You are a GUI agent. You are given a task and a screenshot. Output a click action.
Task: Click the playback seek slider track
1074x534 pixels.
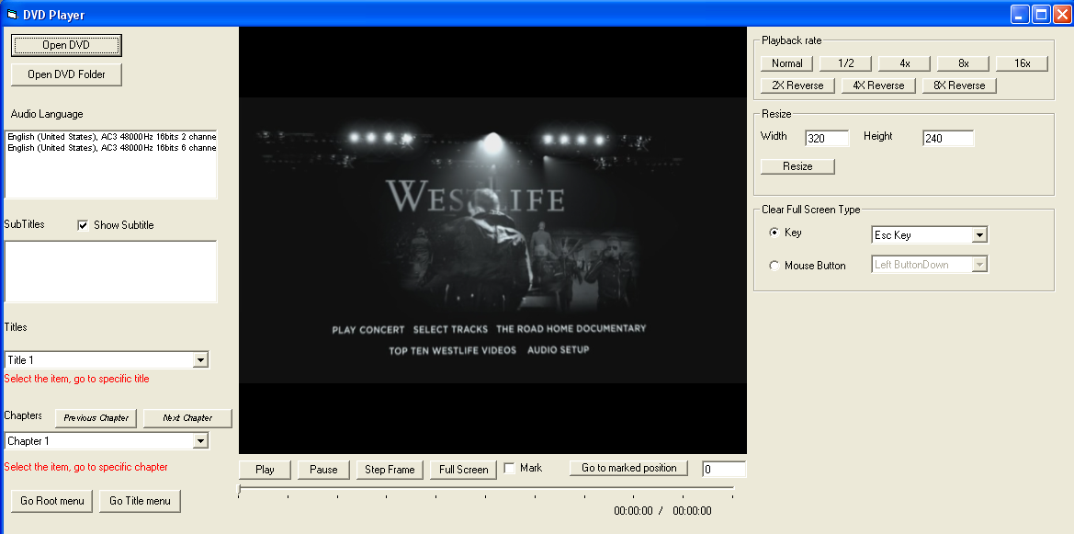(485, 489)
